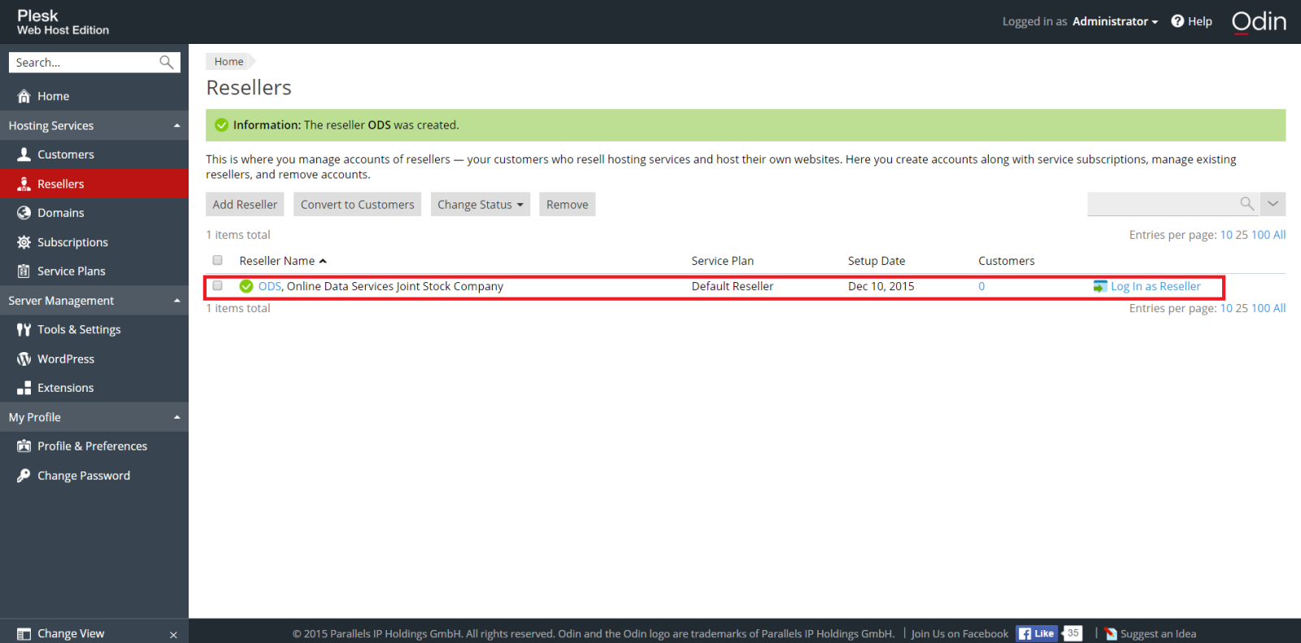Open the Change Status dropdown
Screen dimensions: 1301x643
(x=480, y=205)
